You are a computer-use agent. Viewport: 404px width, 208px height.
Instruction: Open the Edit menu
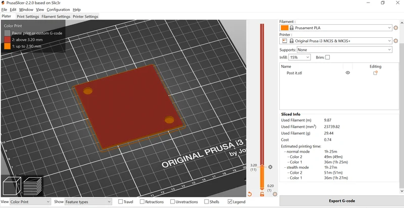pyautogui.click(x=13, y=10)
